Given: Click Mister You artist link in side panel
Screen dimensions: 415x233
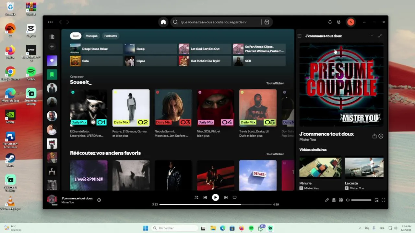Looking at the screenshot, I should point(308,139).
